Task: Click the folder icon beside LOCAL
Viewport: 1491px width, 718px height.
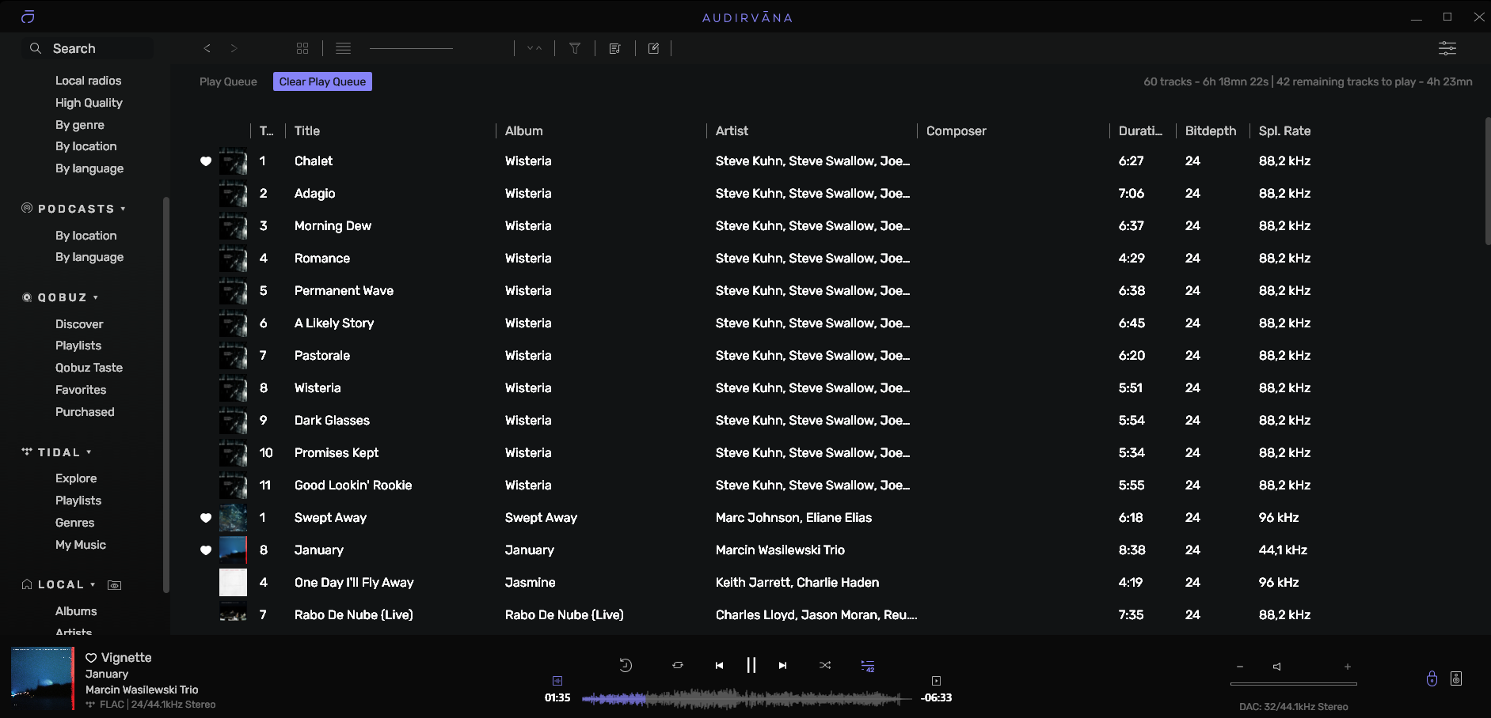Action: tap(115, 585)
